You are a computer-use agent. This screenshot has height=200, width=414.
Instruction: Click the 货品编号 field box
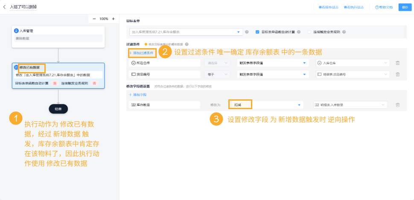tap(165, 74)
